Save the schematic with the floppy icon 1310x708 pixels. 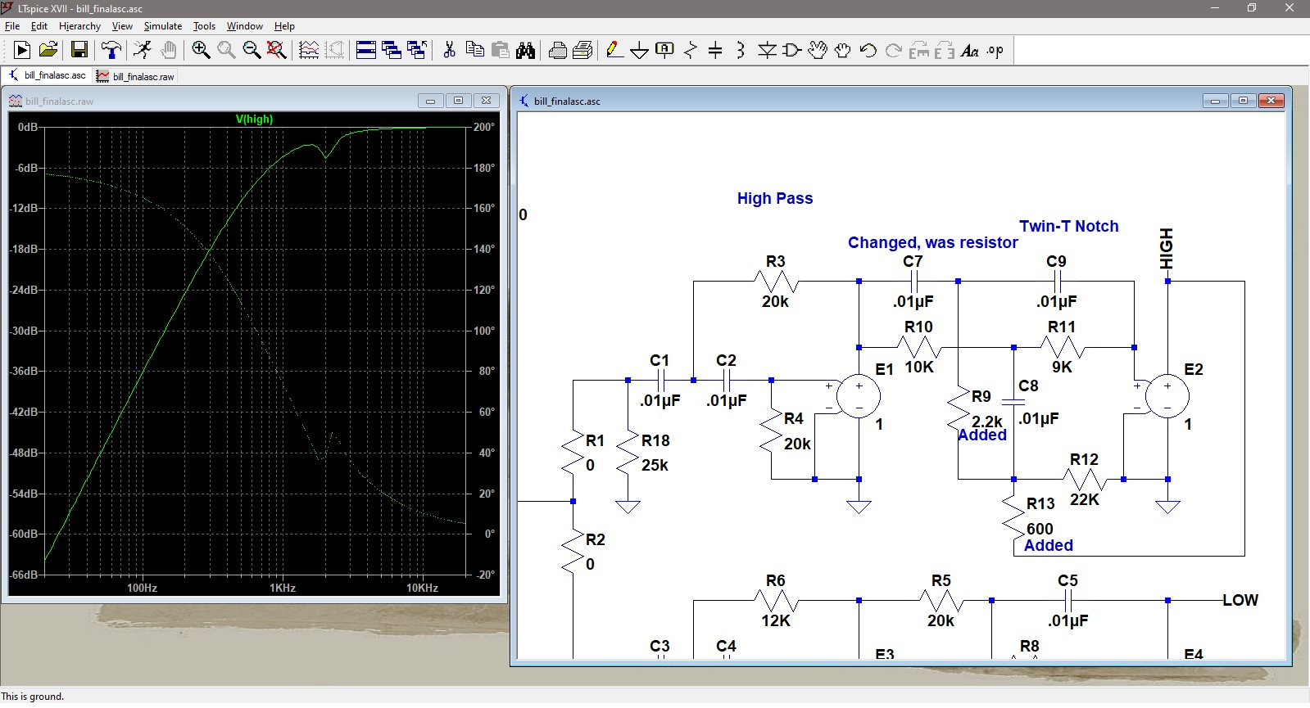79,51
